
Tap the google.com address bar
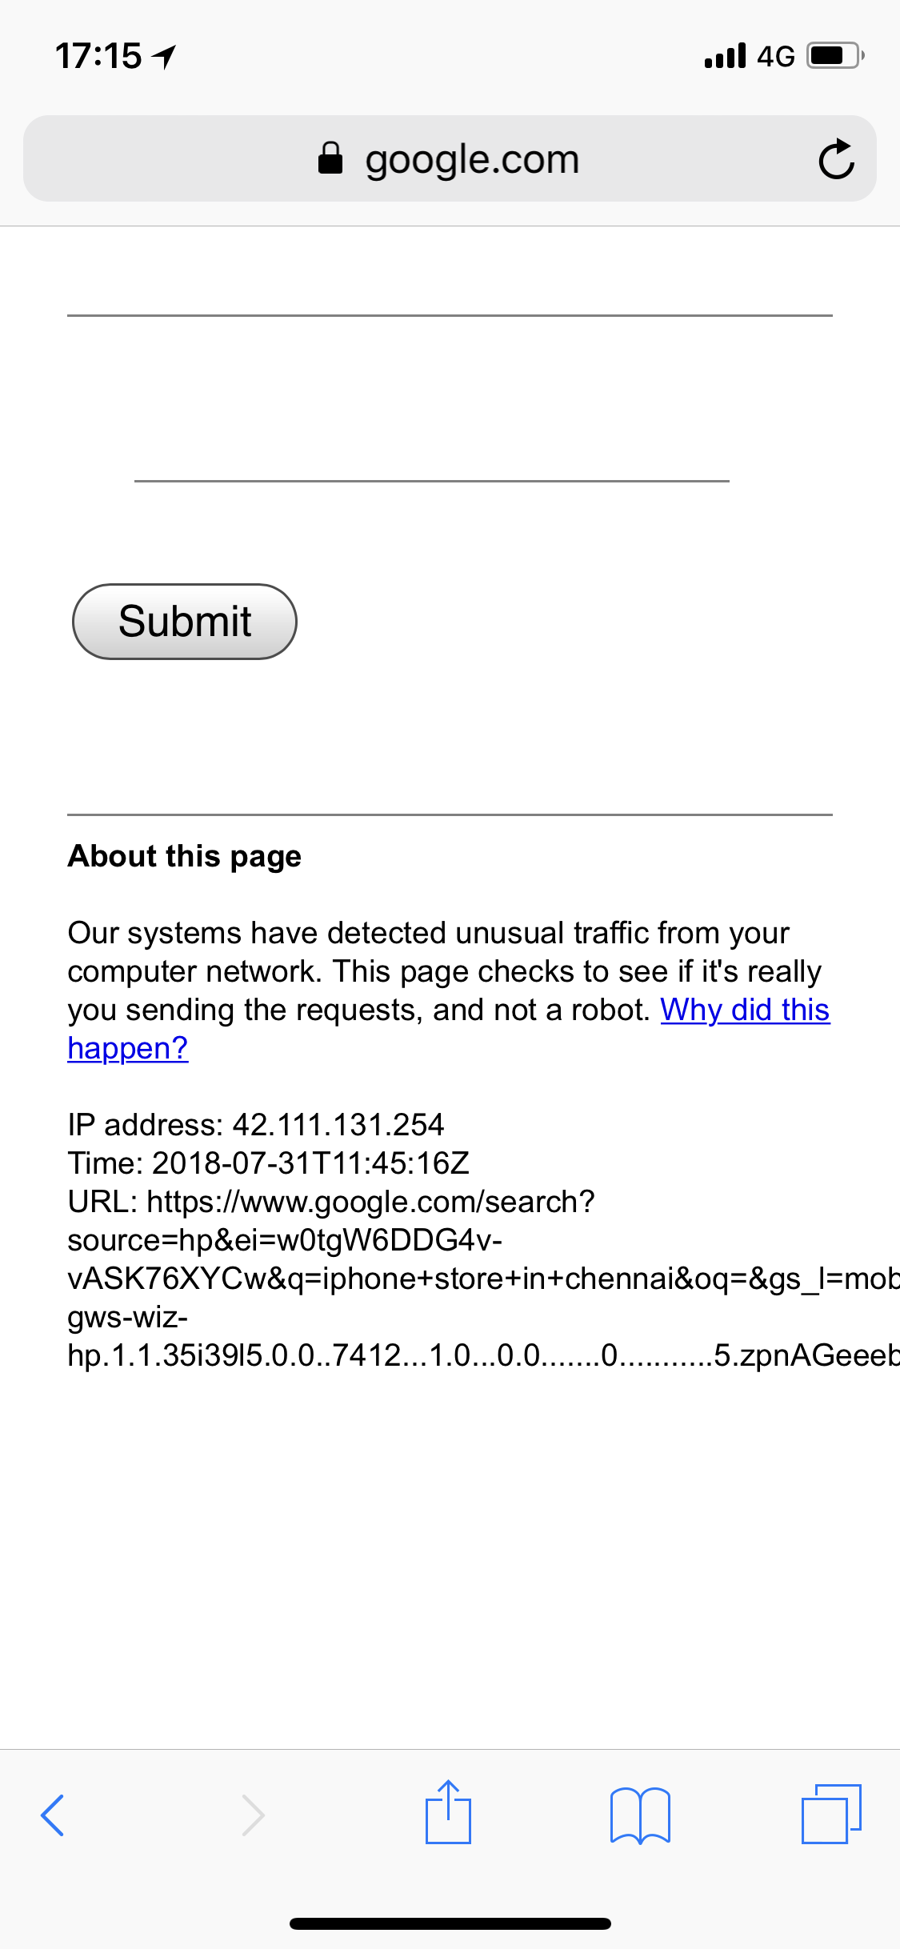click(x=472, y=159)
